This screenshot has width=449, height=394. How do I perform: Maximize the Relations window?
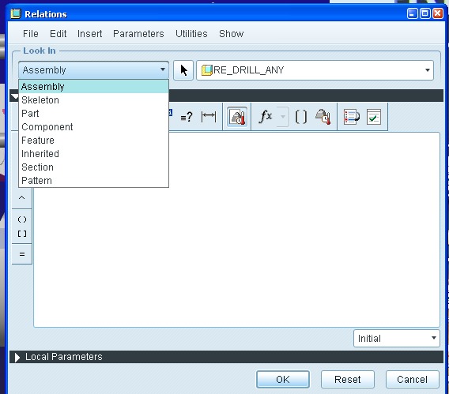pos(425,13)
